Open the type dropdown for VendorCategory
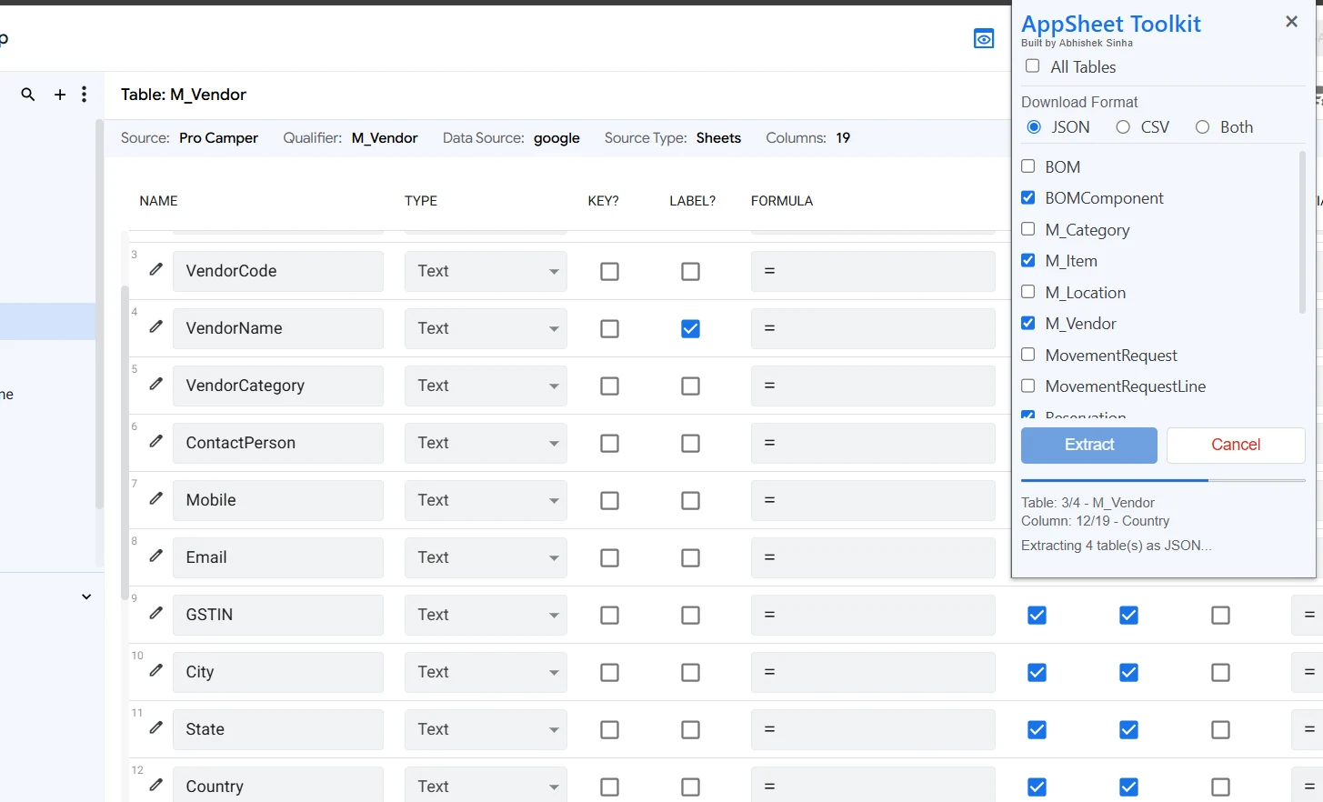1323x802 pixels. [486, 386]
